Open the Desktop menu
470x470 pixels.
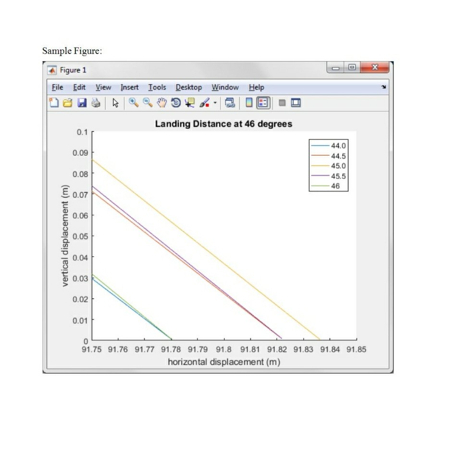click(188, 87)
